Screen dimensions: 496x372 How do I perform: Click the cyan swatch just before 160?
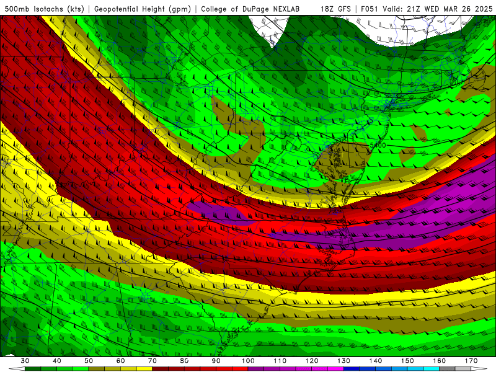(x=432, y=369)
